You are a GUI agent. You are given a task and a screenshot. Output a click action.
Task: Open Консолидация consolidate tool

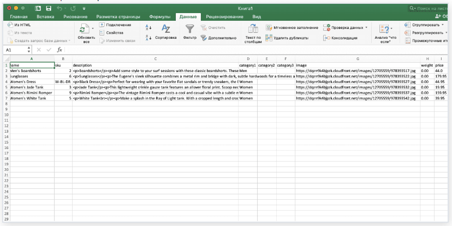tap(341, 38)
